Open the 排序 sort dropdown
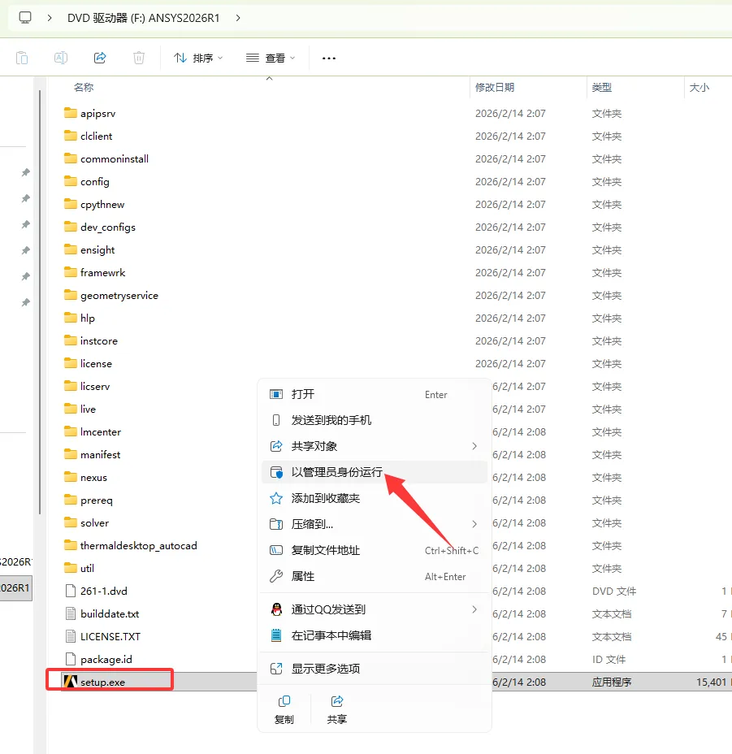Viewport: 732px width, 754px height. point(198,58)
